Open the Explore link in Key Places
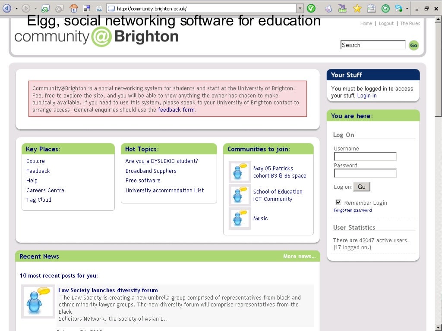The image size is (442, 331). pos(35,161)
